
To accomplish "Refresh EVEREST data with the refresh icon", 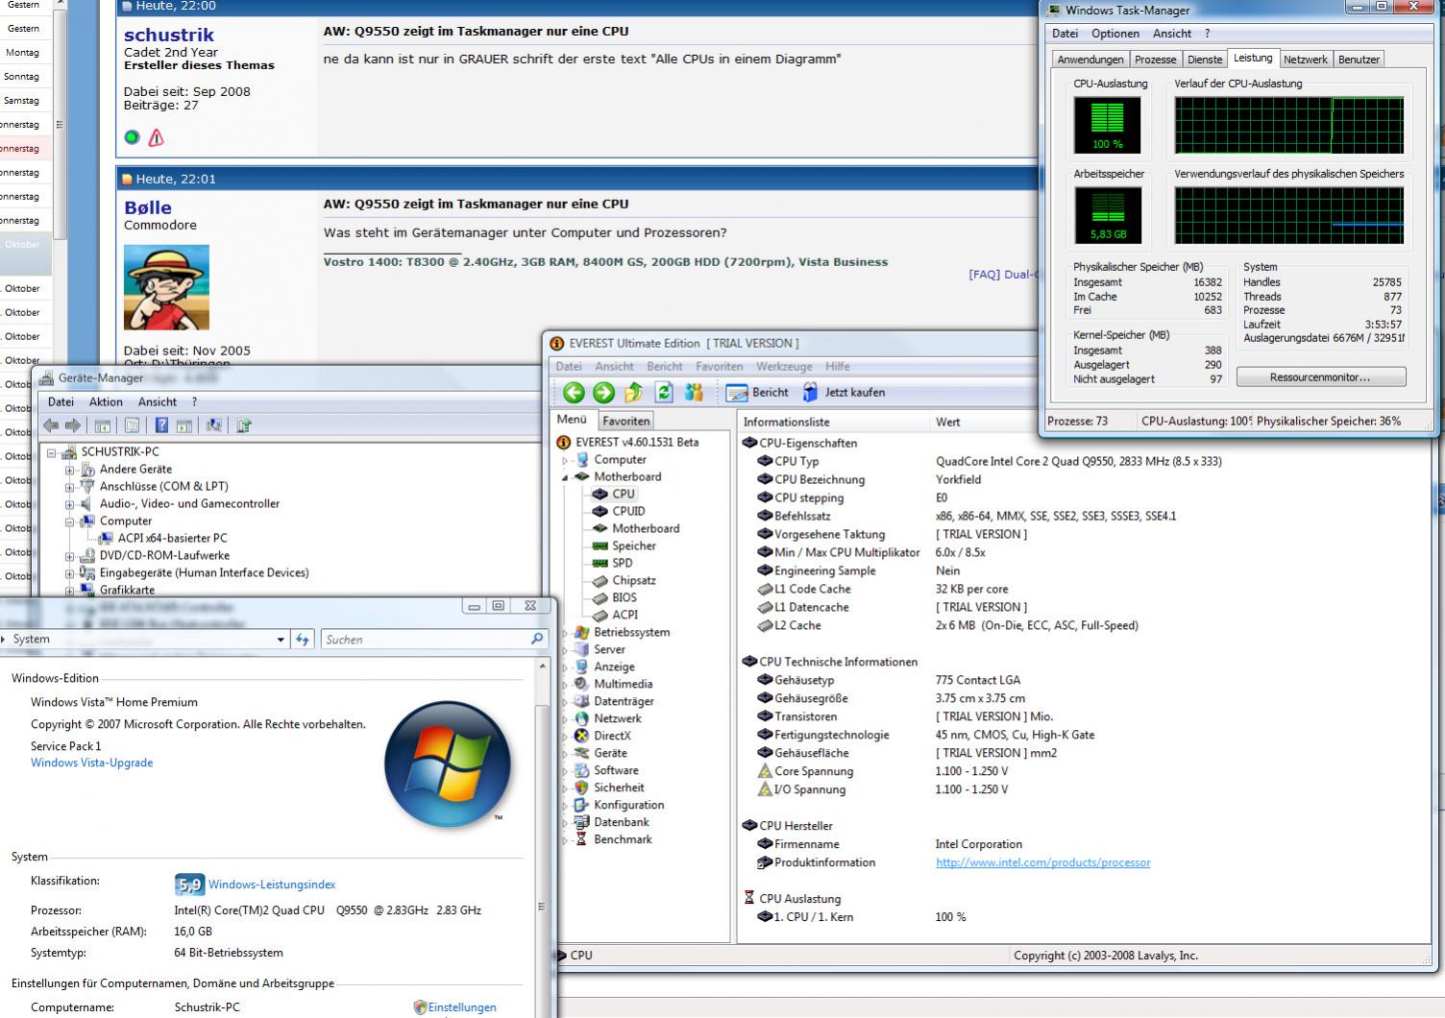I will pos(664,392).
